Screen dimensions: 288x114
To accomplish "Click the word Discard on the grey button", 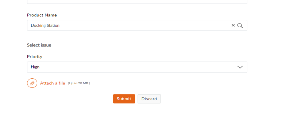I will [149, 99].
